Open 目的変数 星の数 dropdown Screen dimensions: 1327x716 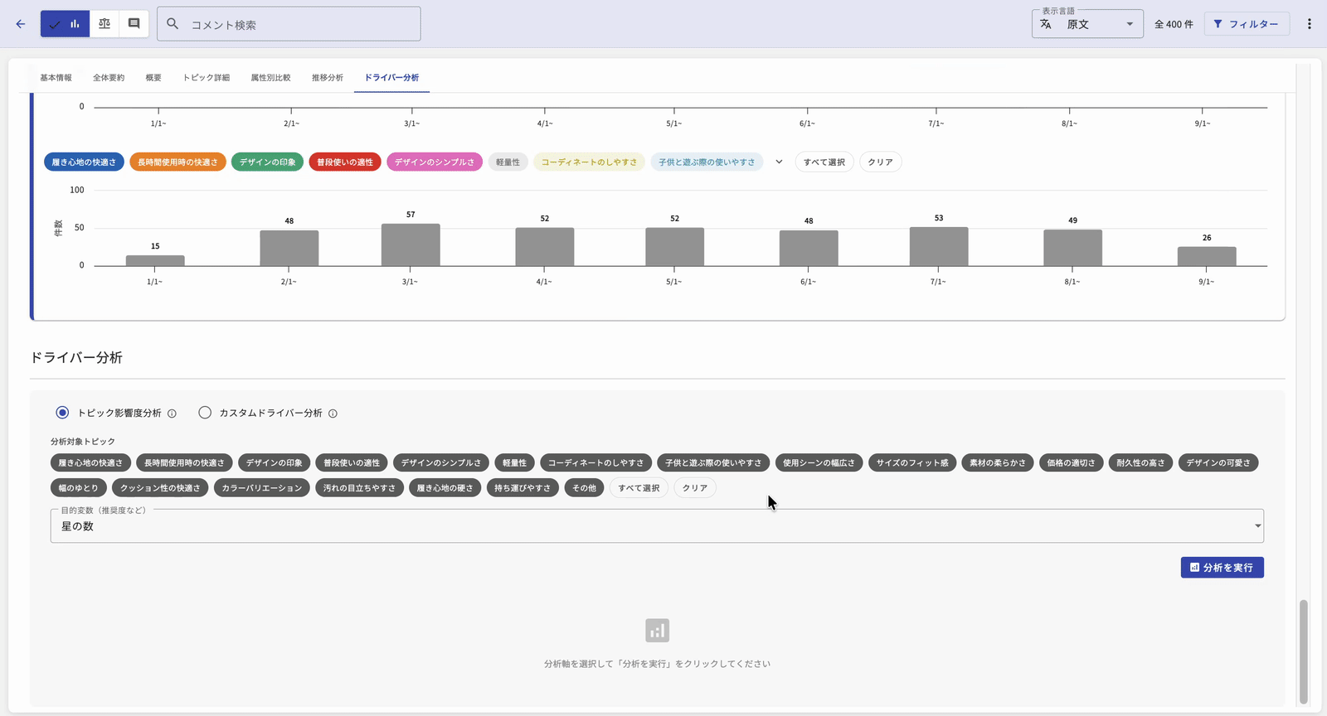point(657,526)
